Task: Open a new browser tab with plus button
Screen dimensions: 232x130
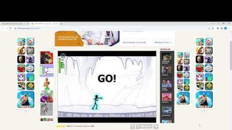Action: pos(61,24)
